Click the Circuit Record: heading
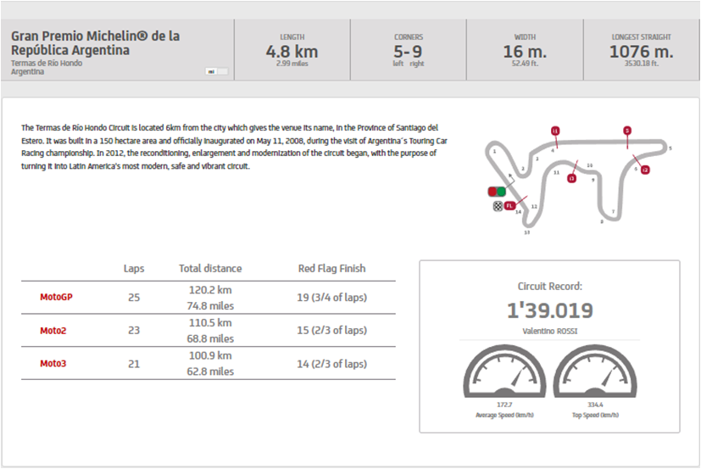 [x=550, y=287]
